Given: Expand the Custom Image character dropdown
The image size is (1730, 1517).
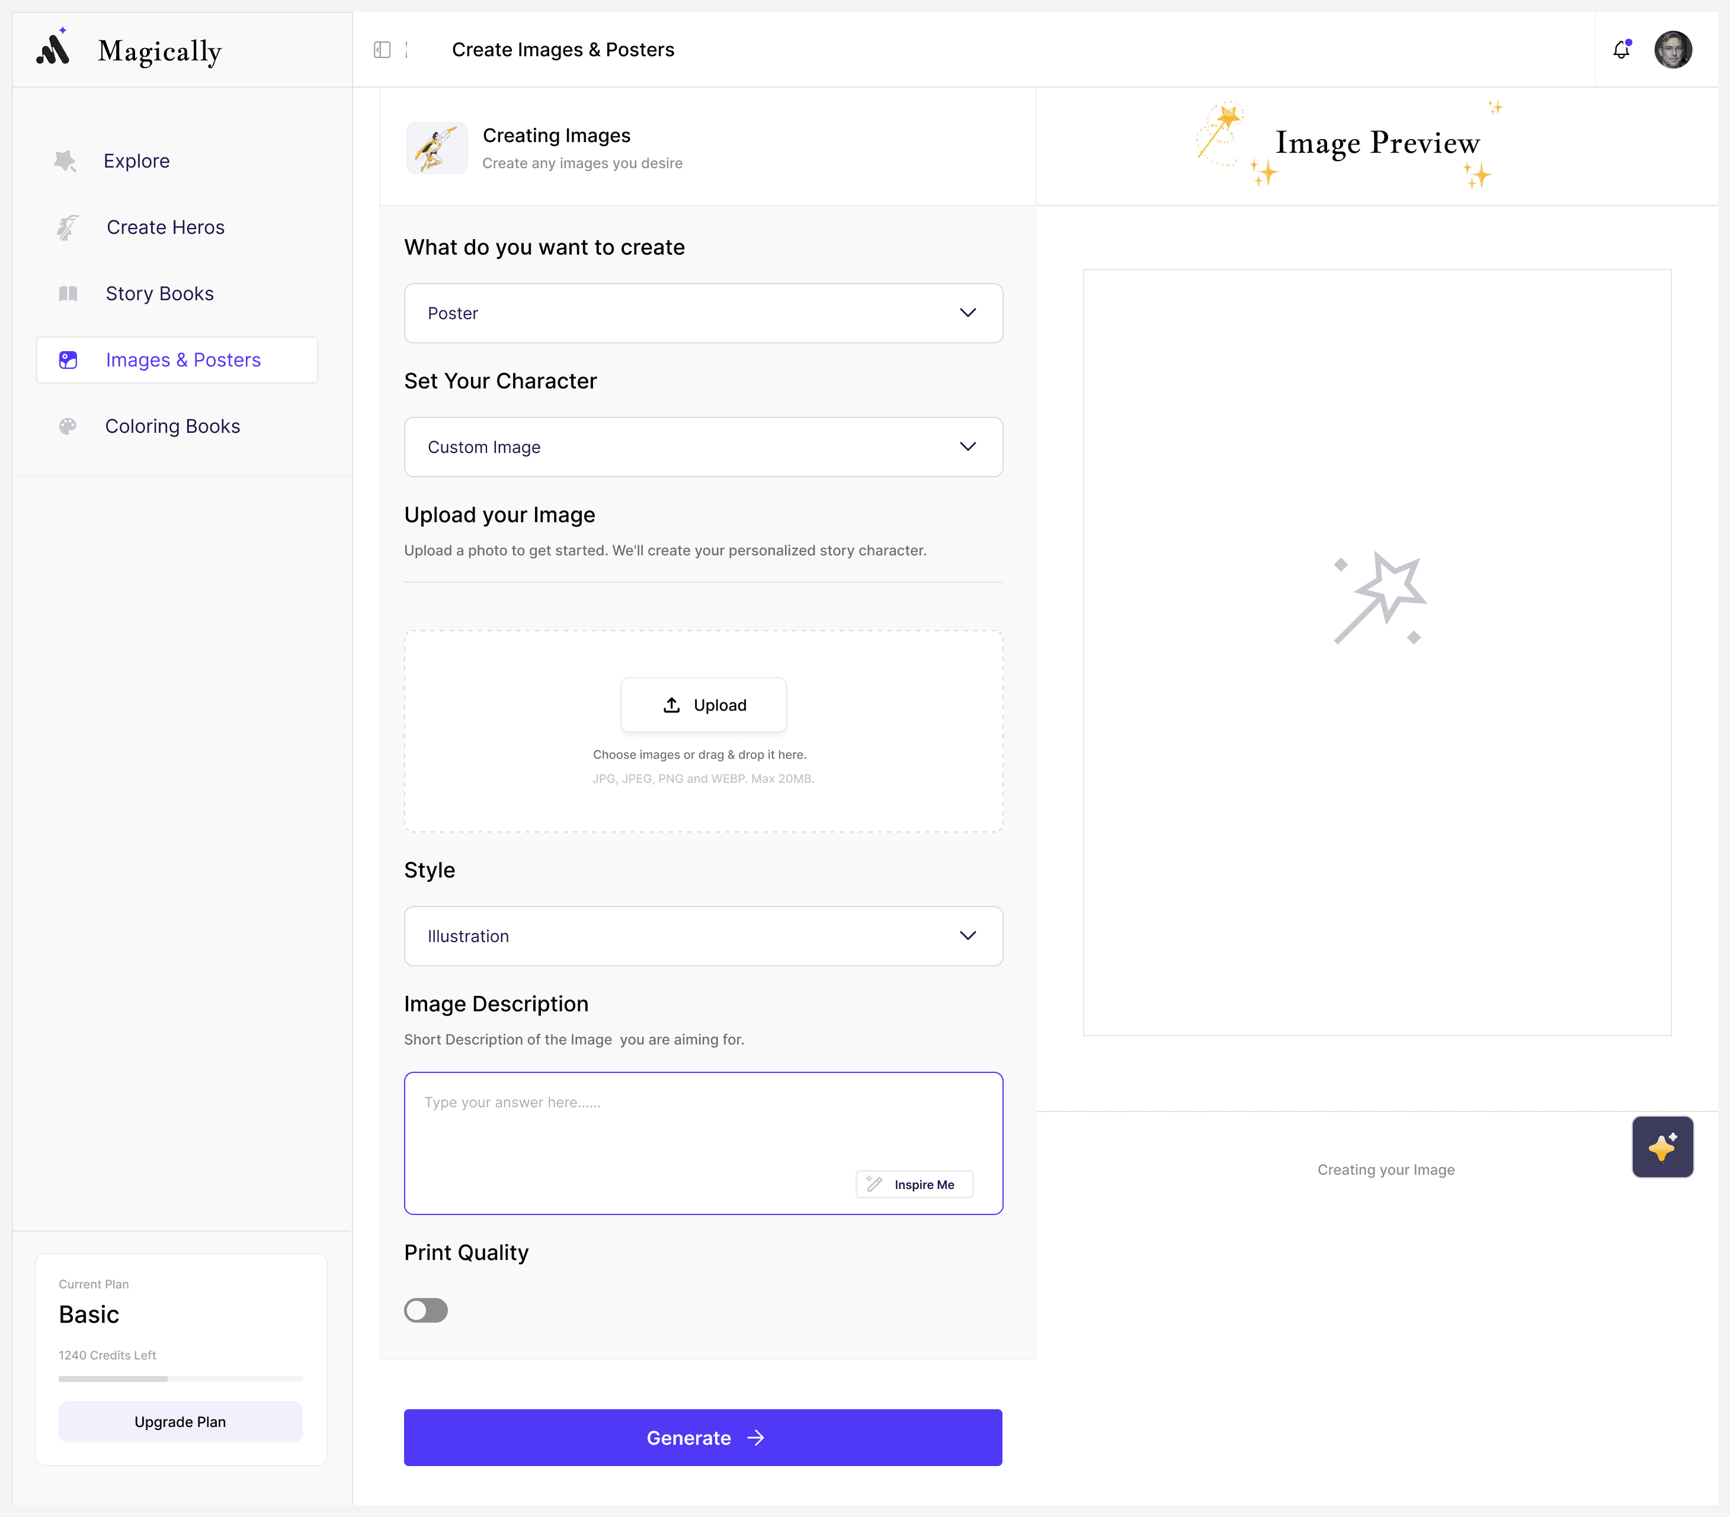Looking at the screenshot, I should 703,446.
